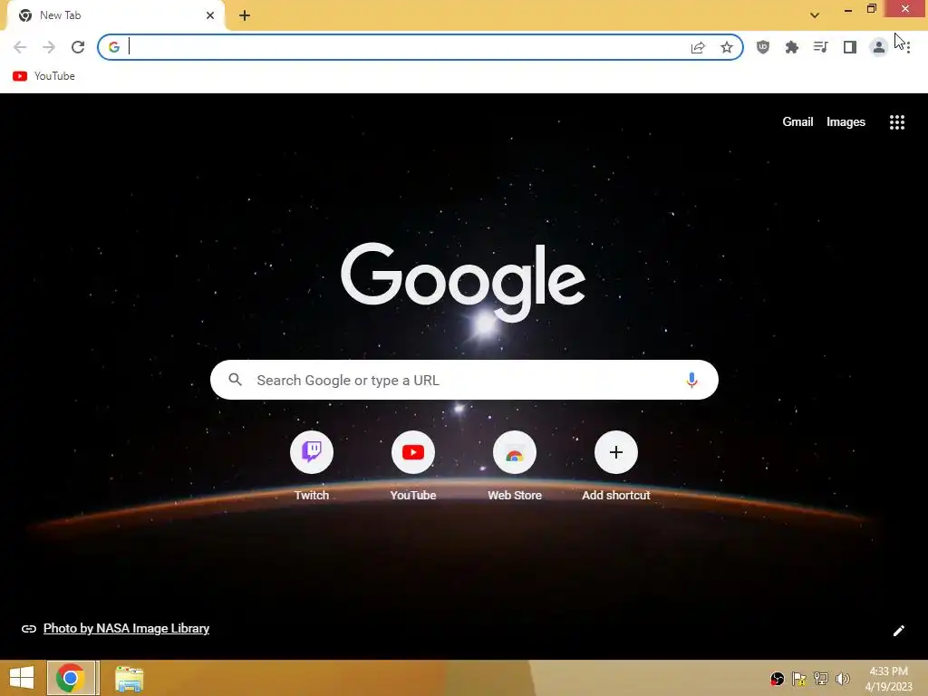
Task: Bookmark this tab with the star icon
Action: (x=727, y=47)
